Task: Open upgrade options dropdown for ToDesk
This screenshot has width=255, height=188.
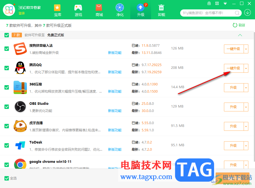Action: click(x=246, y=146)
